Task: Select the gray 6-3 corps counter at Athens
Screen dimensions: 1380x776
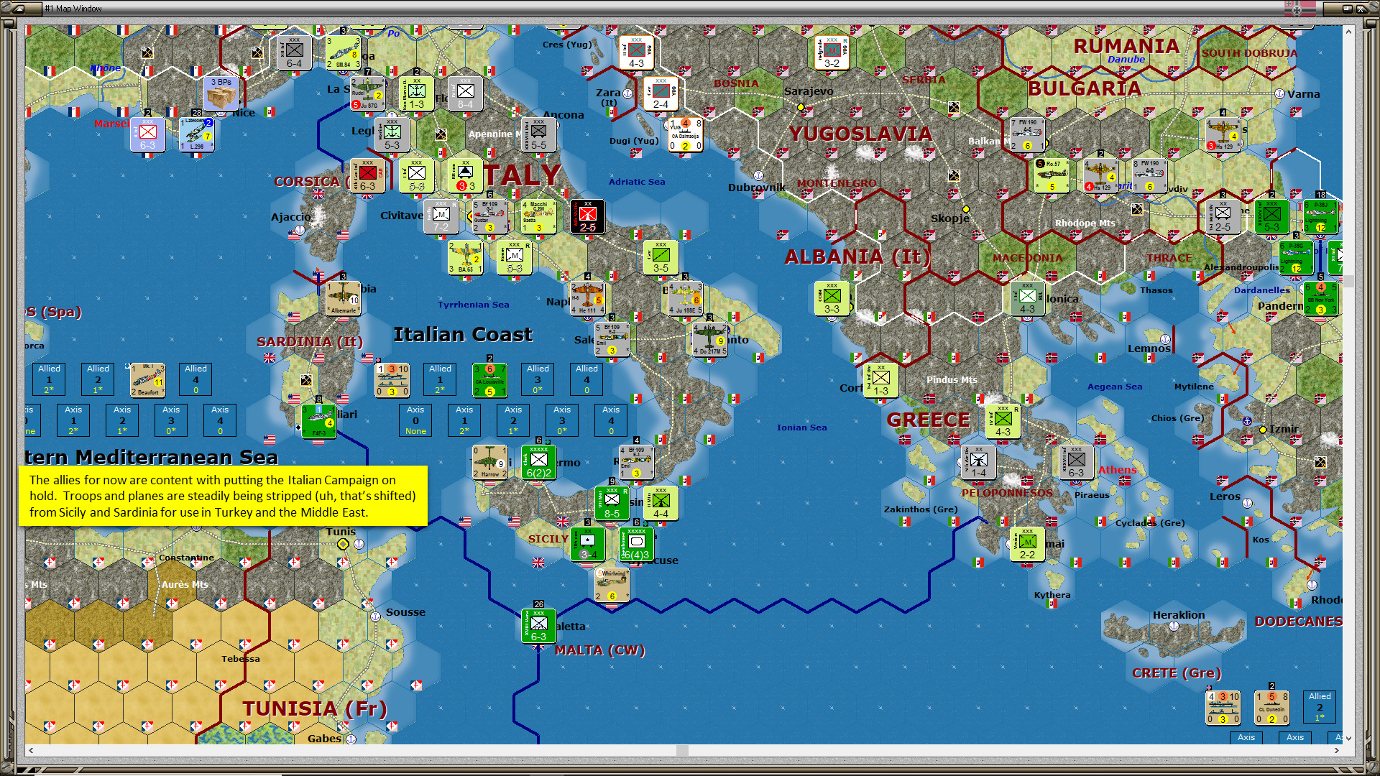Action: [x=1076, y=462]
